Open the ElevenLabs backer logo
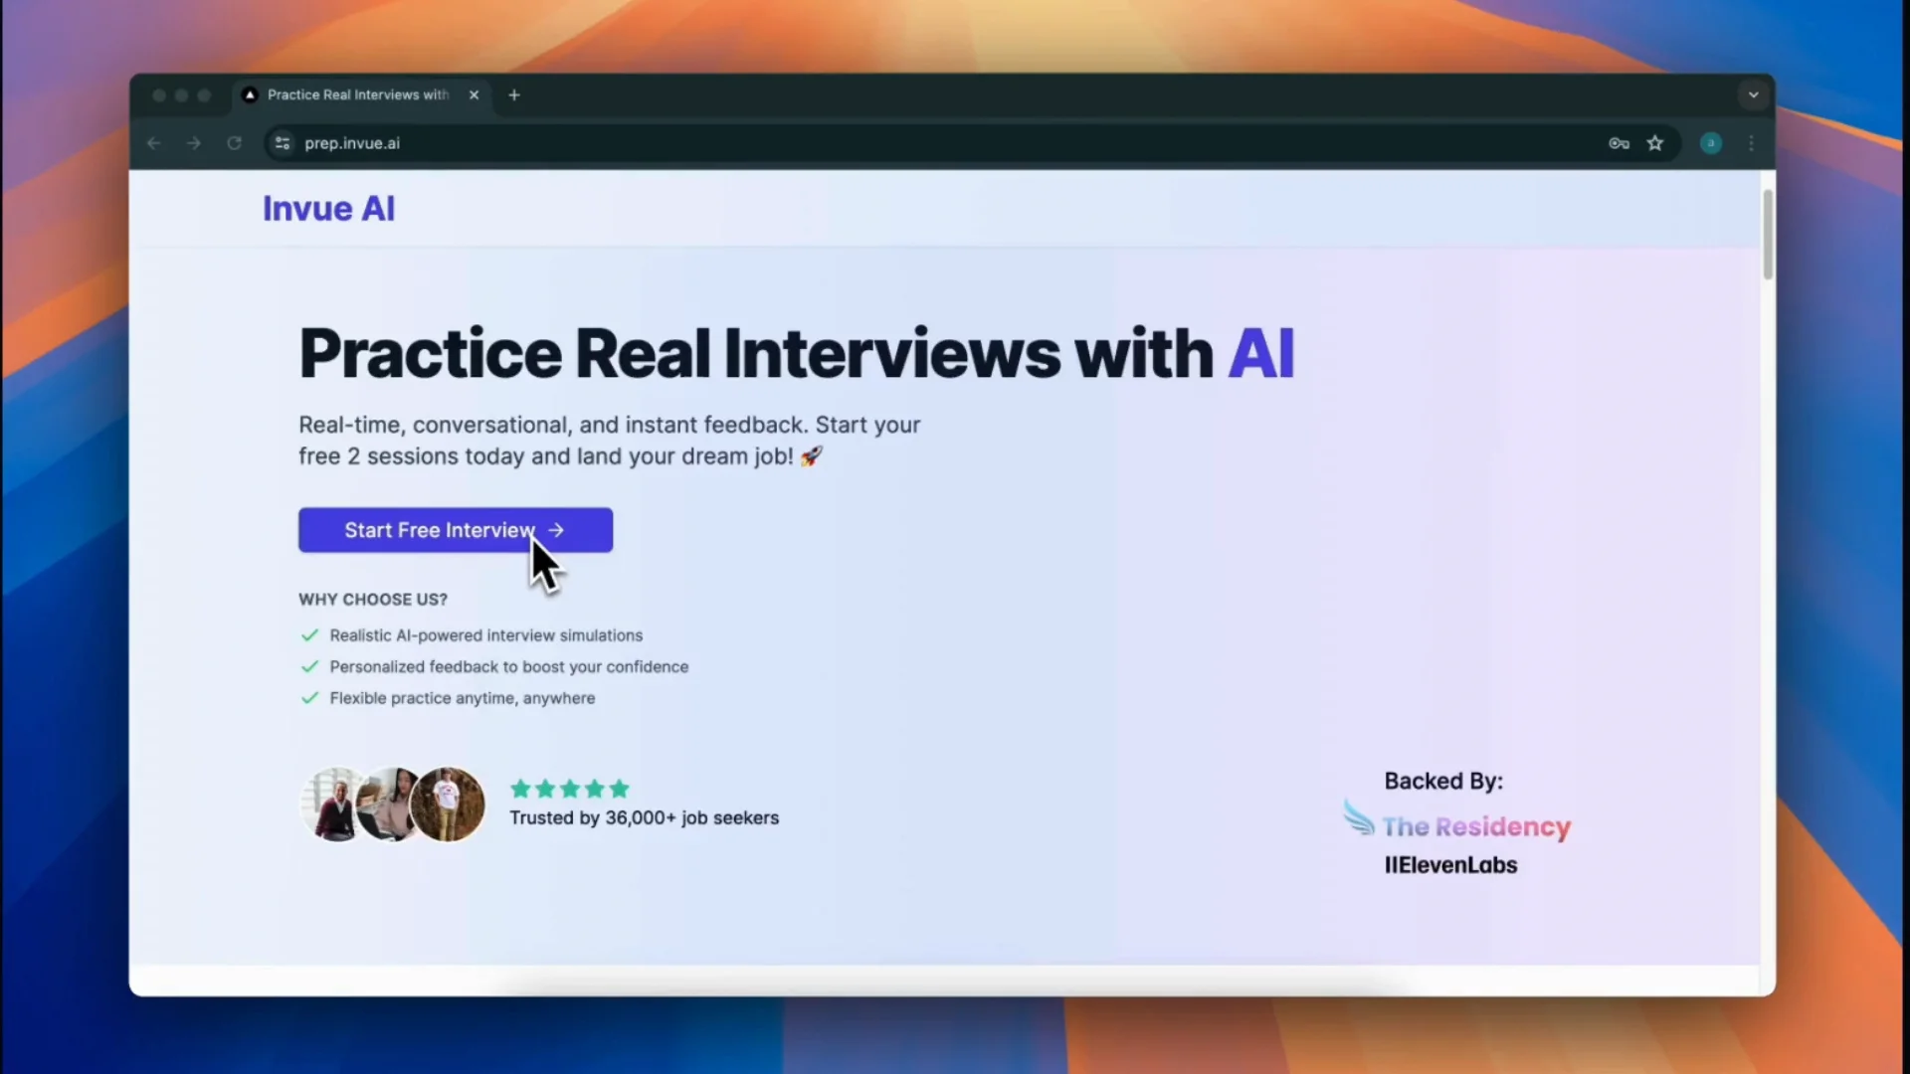This screenshot has height=1074, width=1910. [x=1450, y=865]
